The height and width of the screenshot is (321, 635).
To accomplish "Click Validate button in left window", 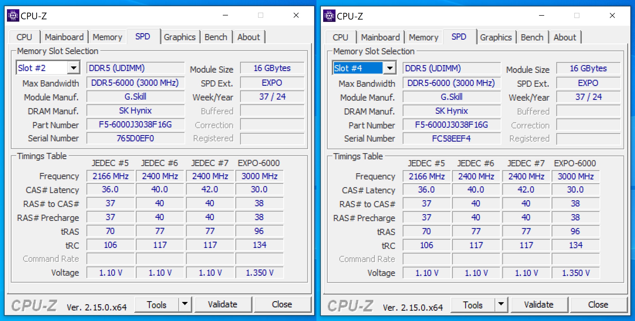I will (223, 305).
